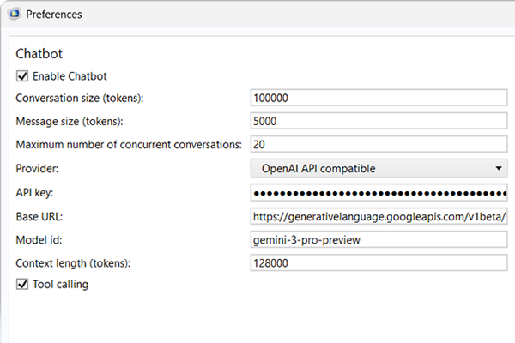Open the Provider dropdown list
Viewport: 515px width, 343px height.
click(379, 169)
